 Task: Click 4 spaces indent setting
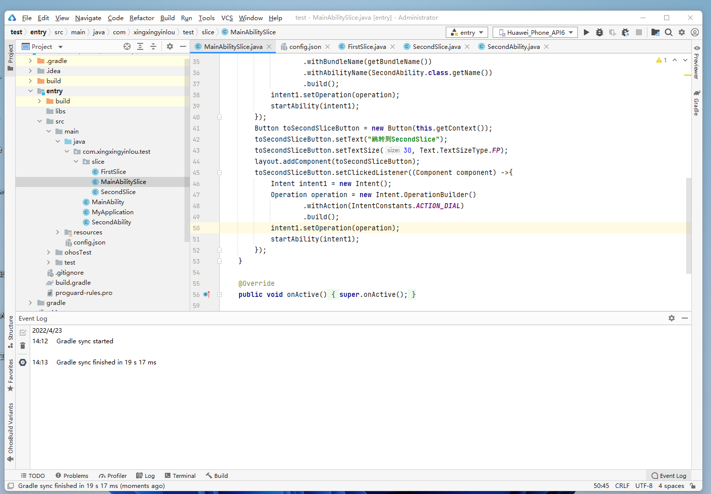(x=671, y=486)
